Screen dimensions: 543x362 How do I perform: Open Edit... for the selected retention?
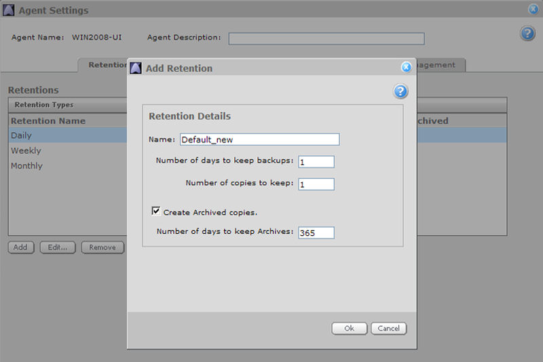57,247
